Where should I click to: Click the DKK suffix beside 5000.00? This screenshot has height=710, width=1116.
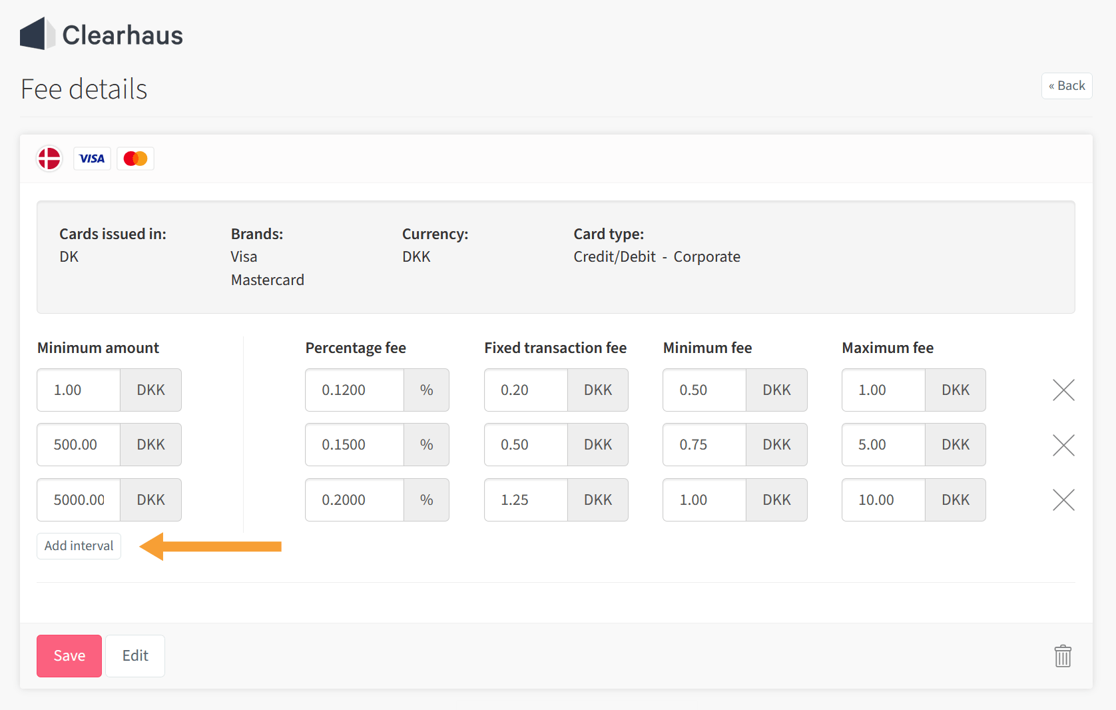(150, 500)
